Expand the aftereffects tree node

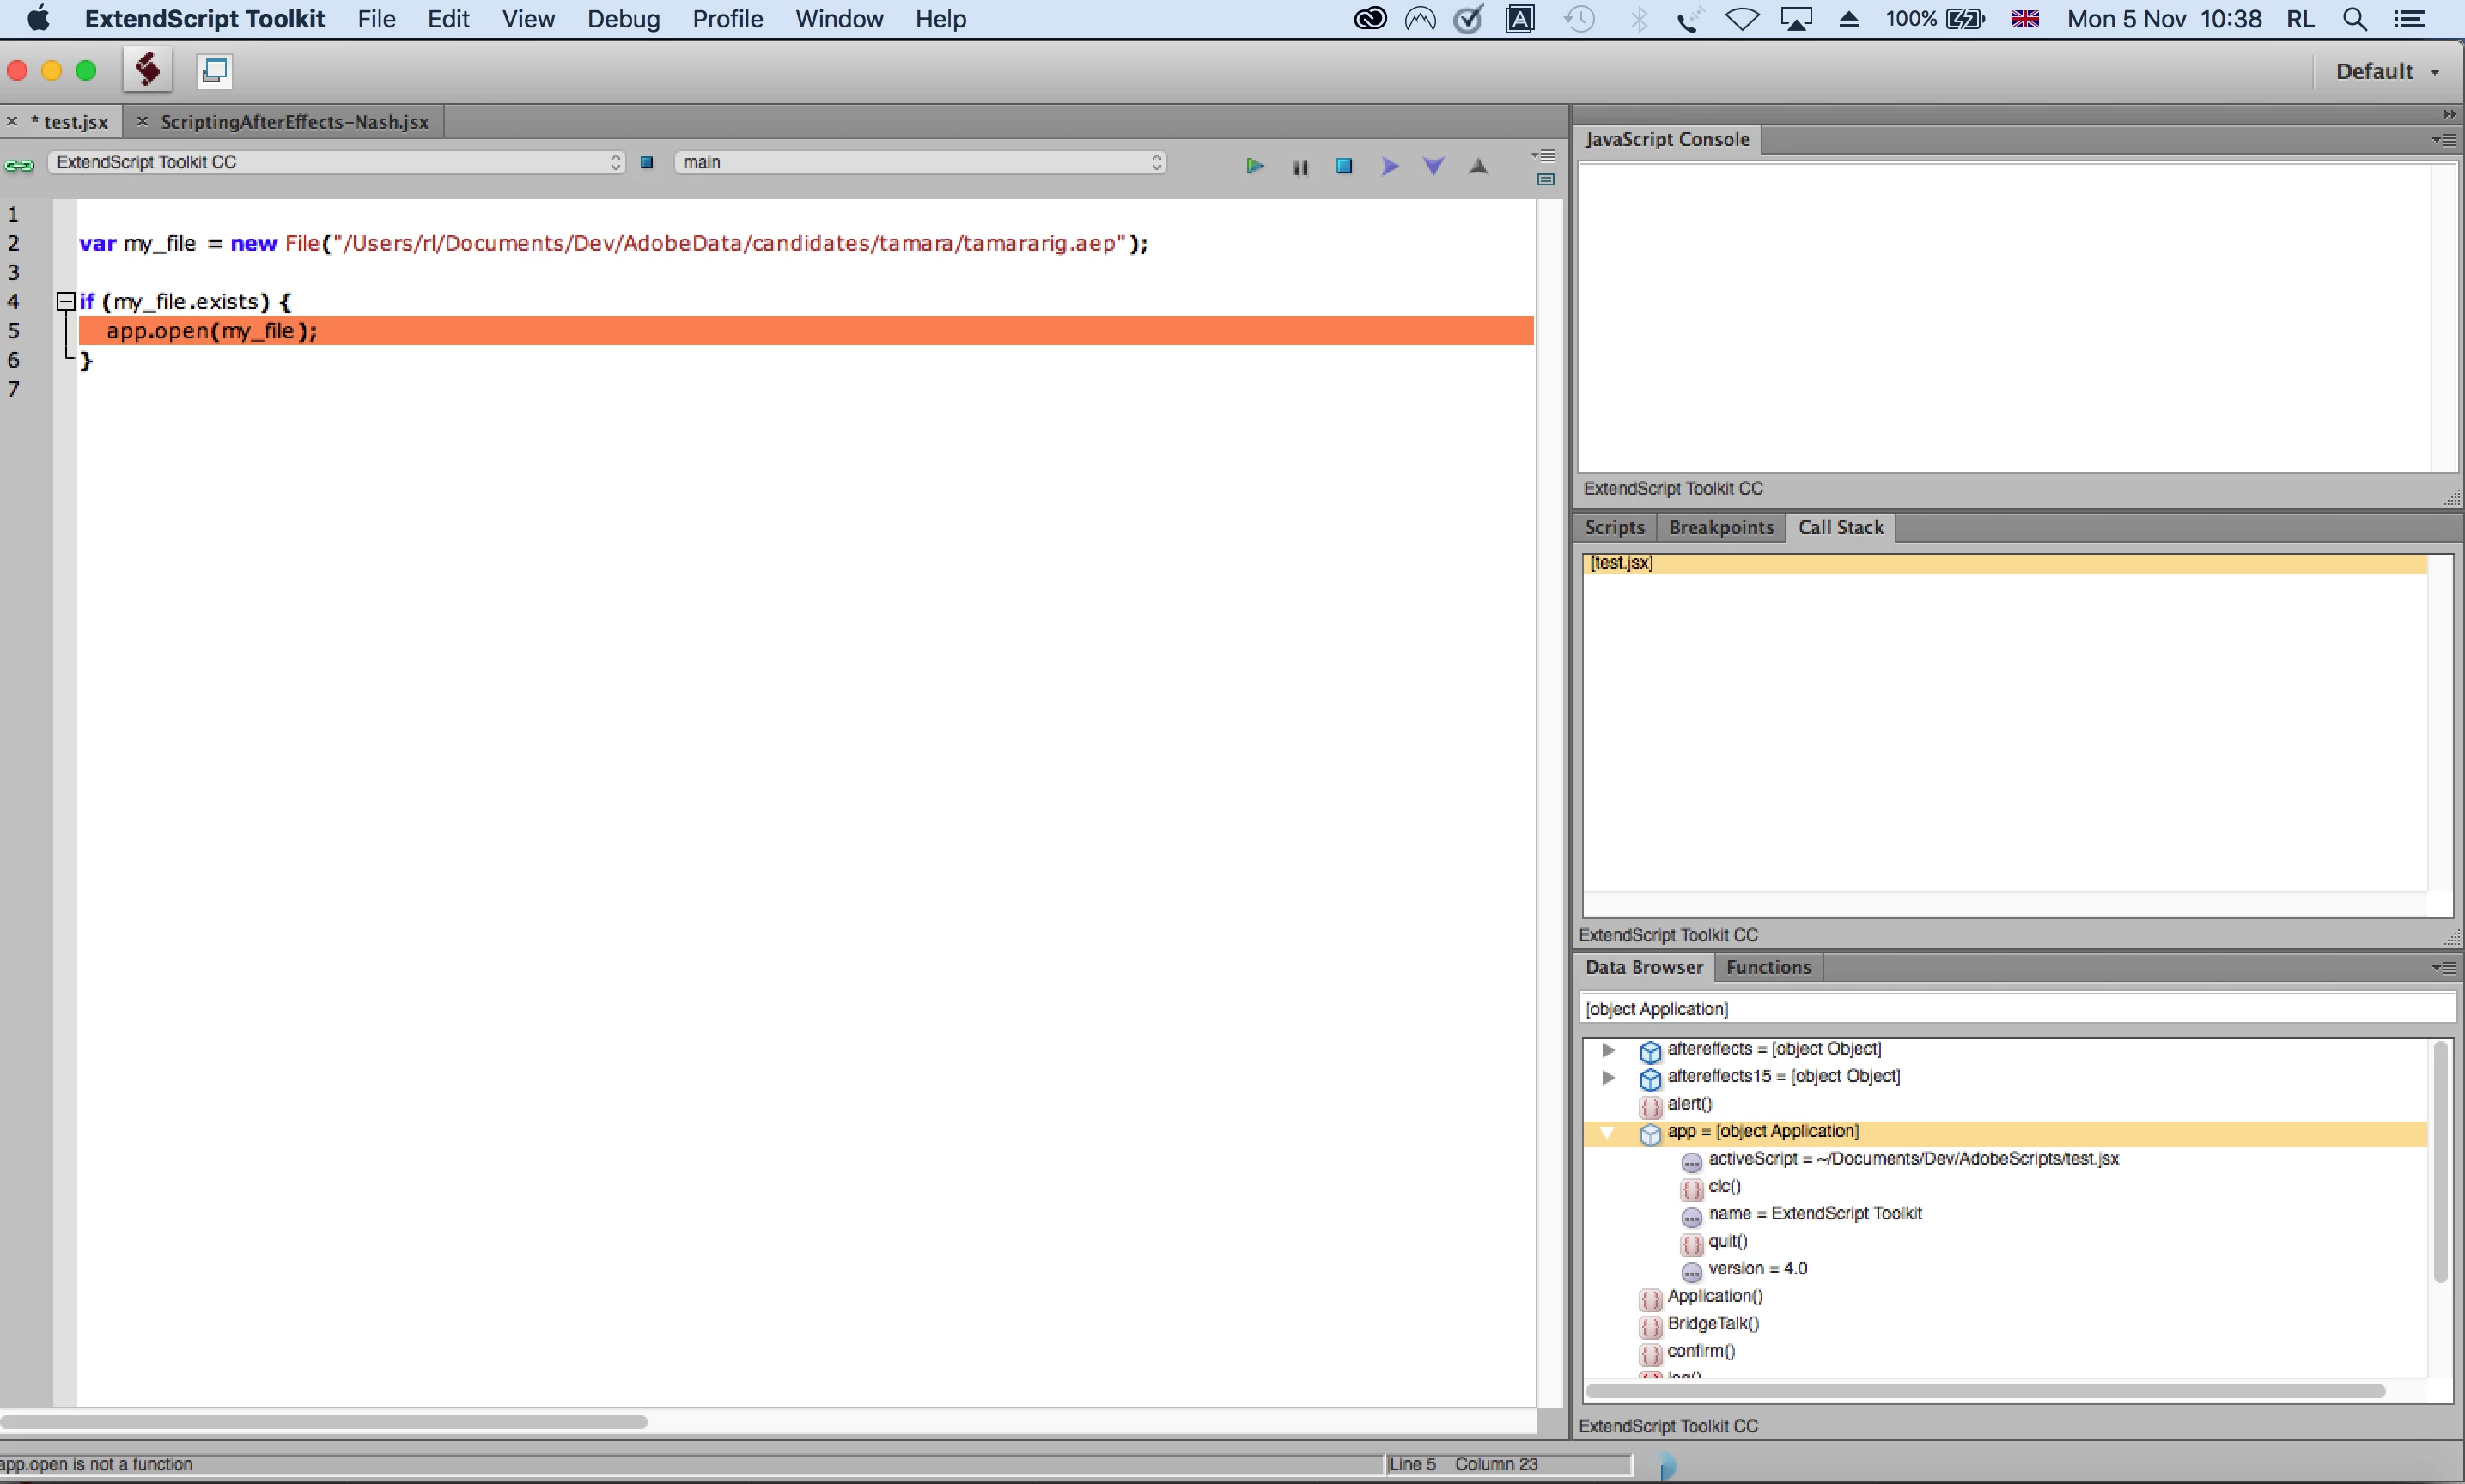coord(1607,1049)
